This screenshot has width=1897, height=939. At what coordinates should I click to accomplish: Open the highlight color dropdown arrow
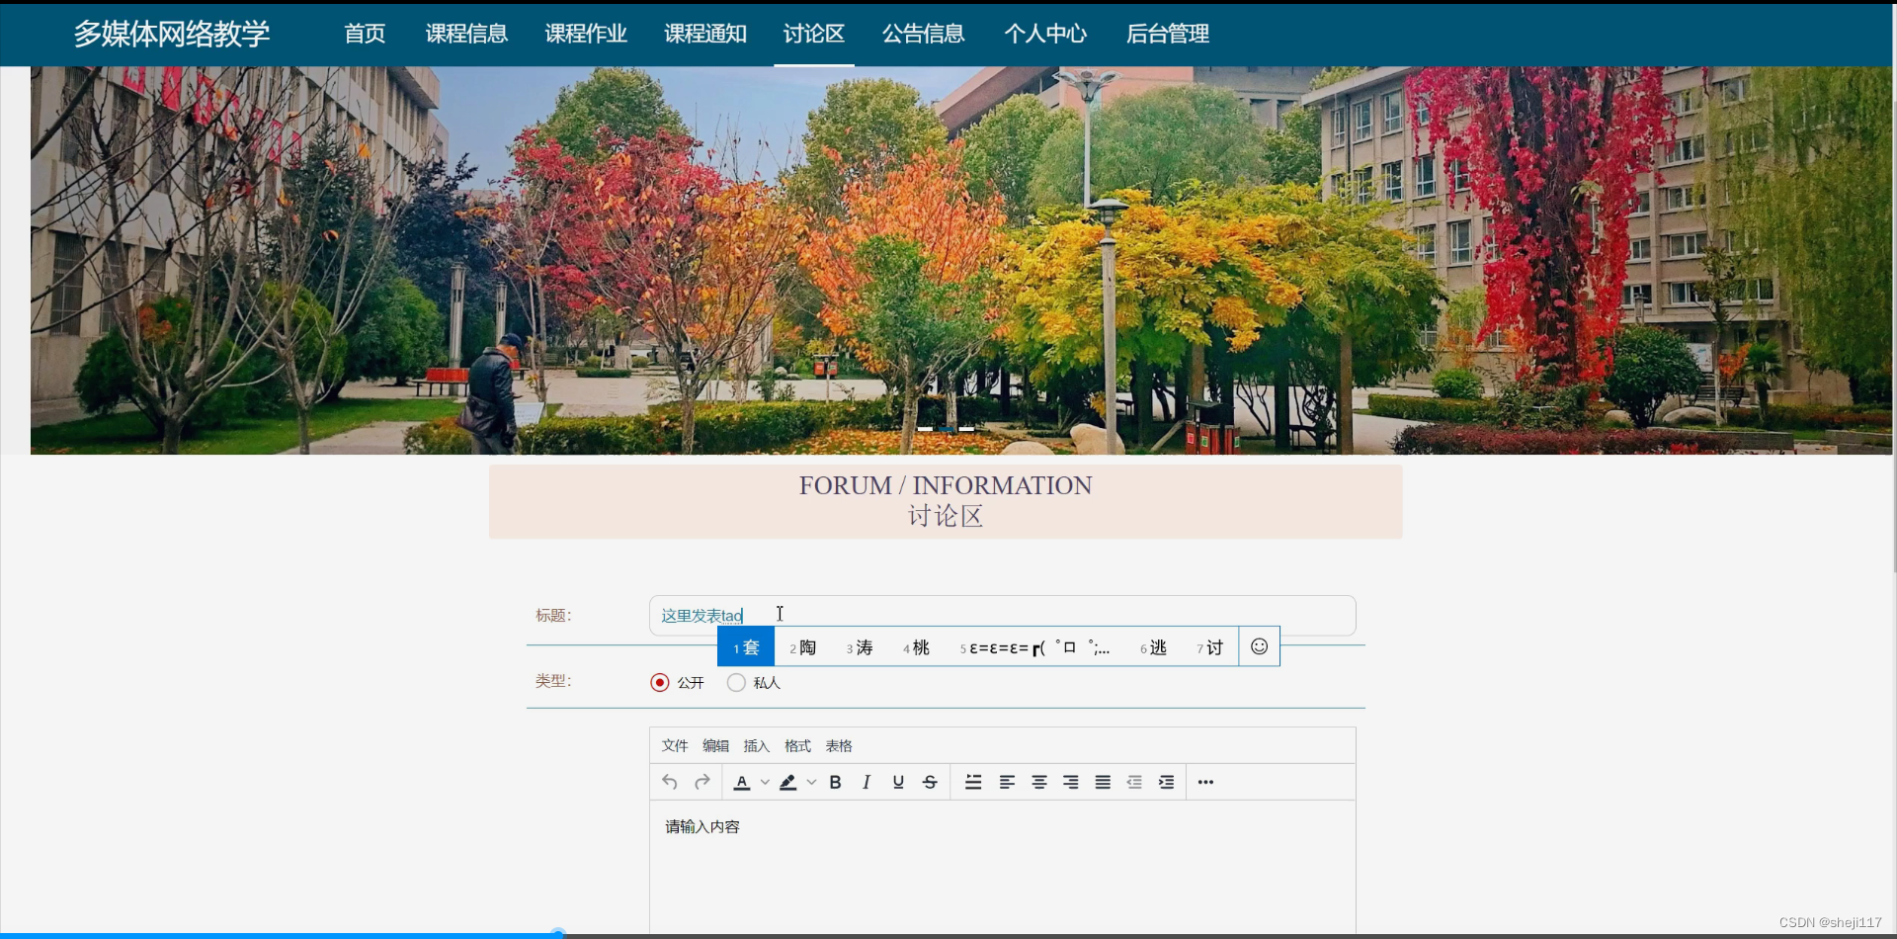[x=811, y=782]
